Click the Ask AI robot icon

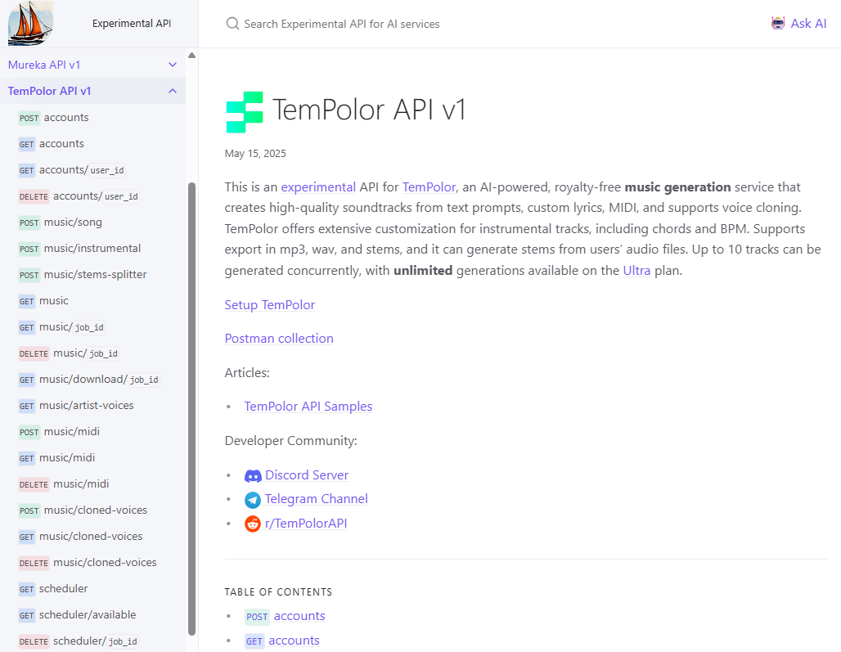[x=778, y=23]
